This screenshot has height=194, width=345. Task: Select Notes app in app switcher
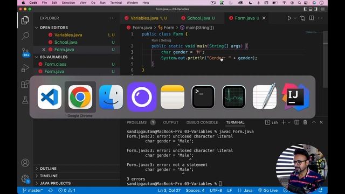172,97
